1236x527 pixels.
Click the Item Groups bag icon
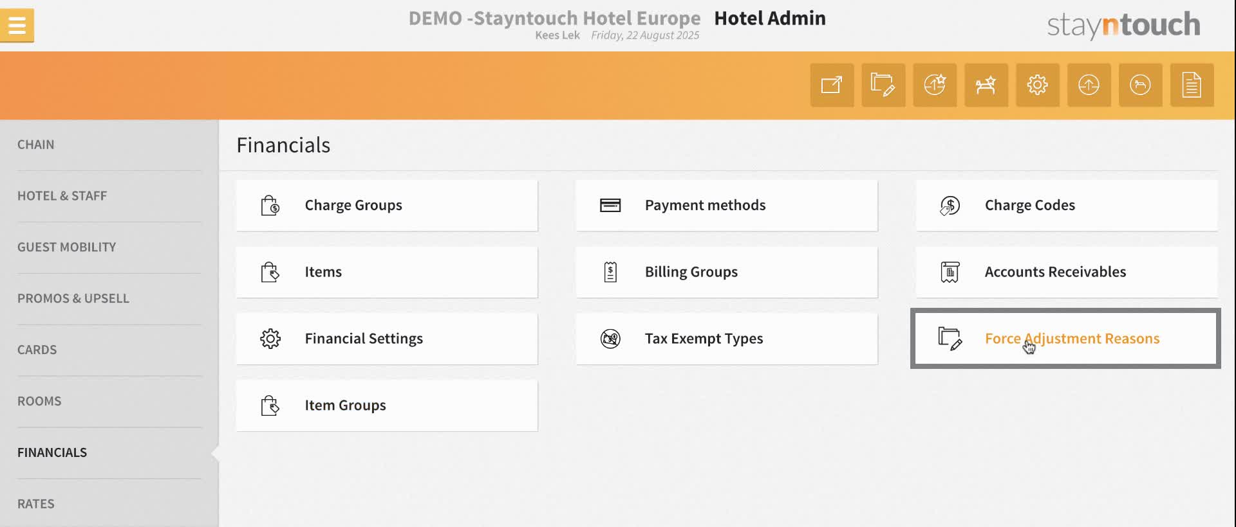[270, 406]
